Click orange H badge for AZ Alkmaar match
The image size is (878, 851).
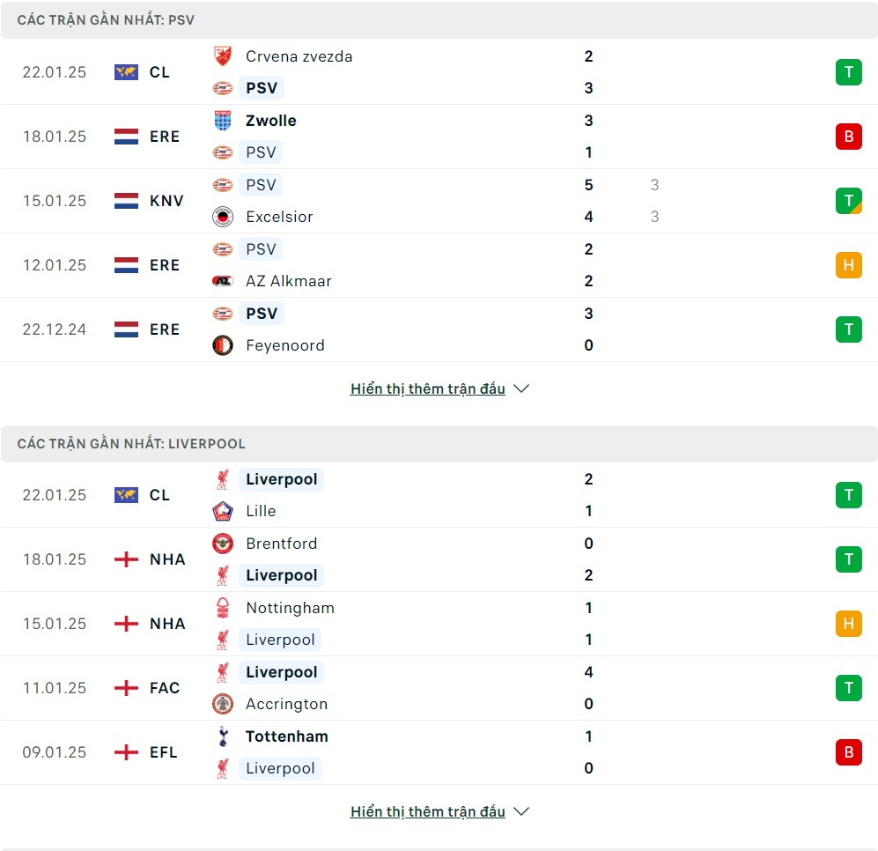[x=849, y=265]
